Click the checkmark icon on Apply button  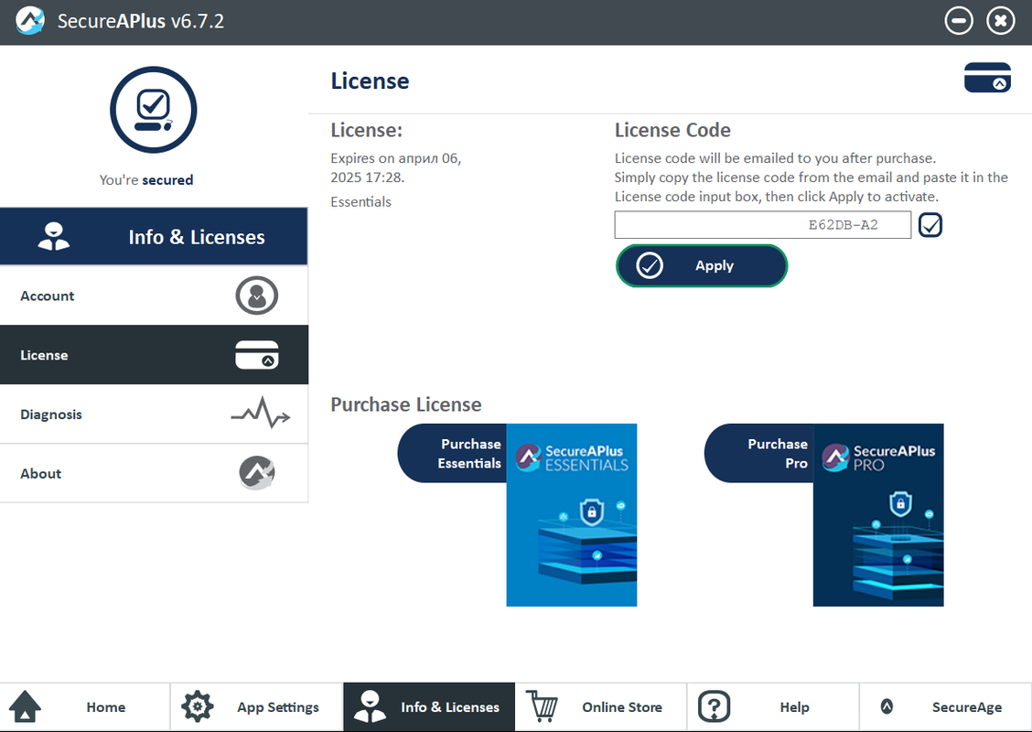click(650, 265)
